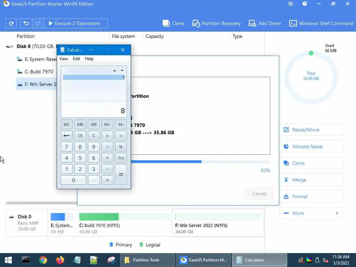Select F: Win Server 2022 block in disk map
This screenshot has height=267, width=356.
pos(218,224)
